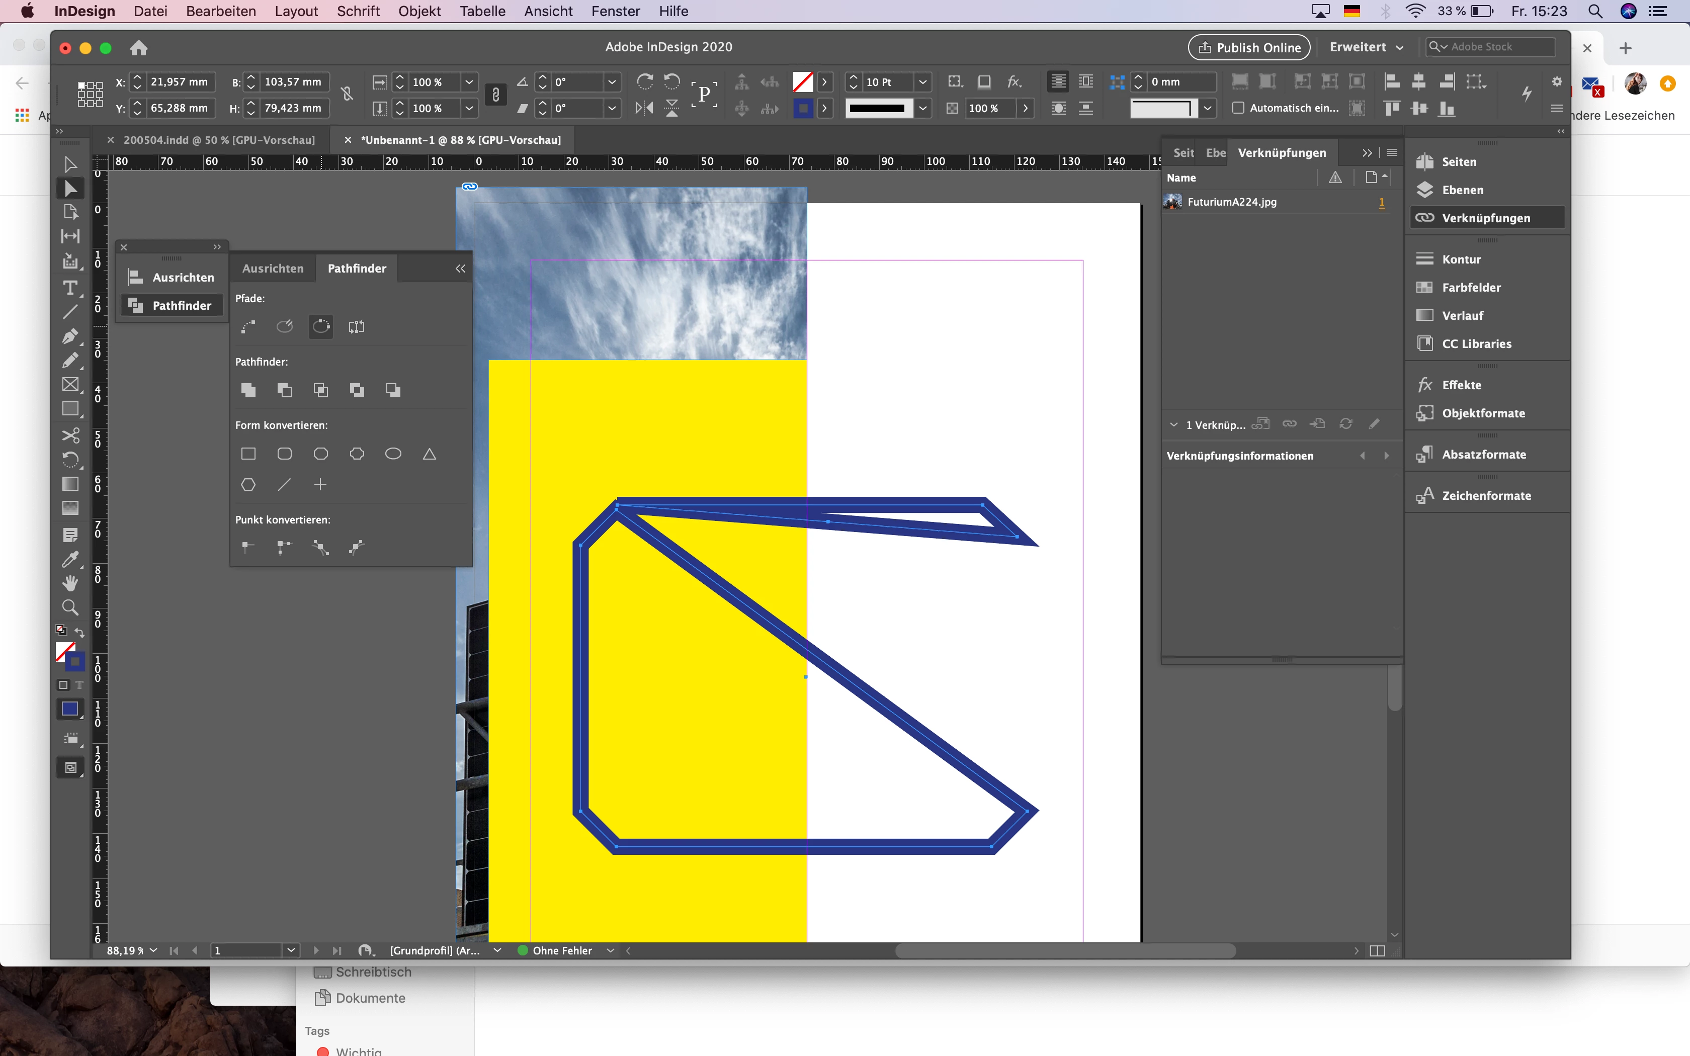Click the Publish Online button
Image resolution: width=1690 pixels, height=1056 pixels.
coord(1249,47)
